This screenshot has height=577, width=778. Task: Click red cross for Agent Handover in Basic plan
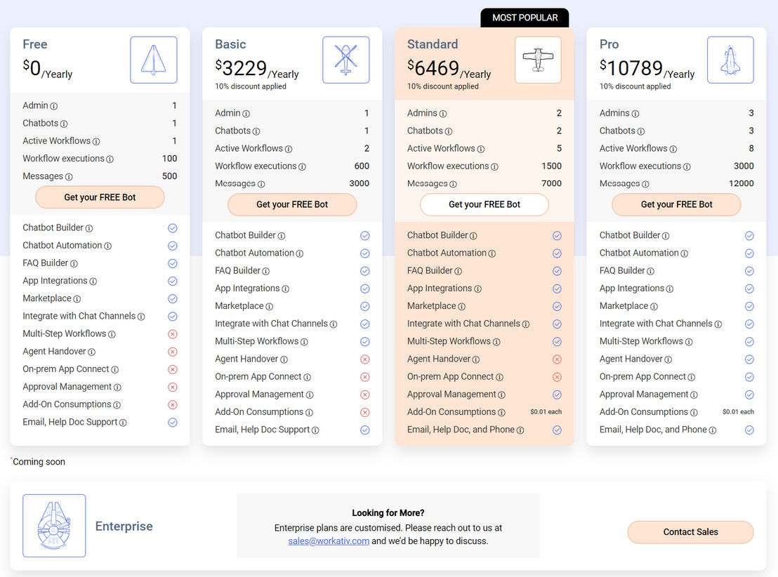364,359
